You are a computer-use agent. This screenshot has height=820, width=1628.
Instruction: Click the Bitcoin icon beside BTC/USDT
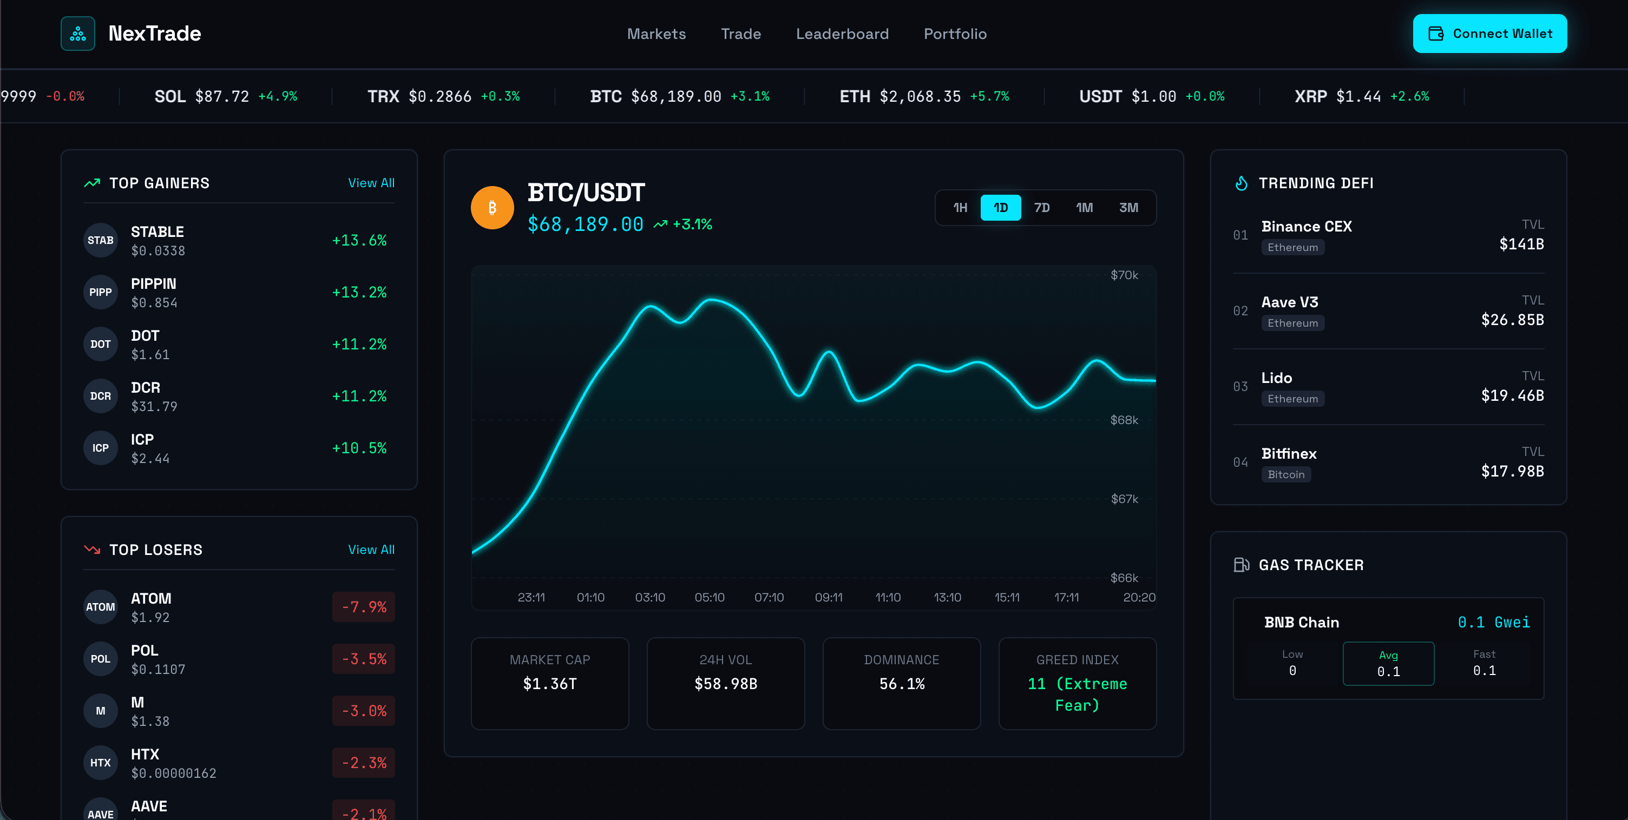coord(493,207)
